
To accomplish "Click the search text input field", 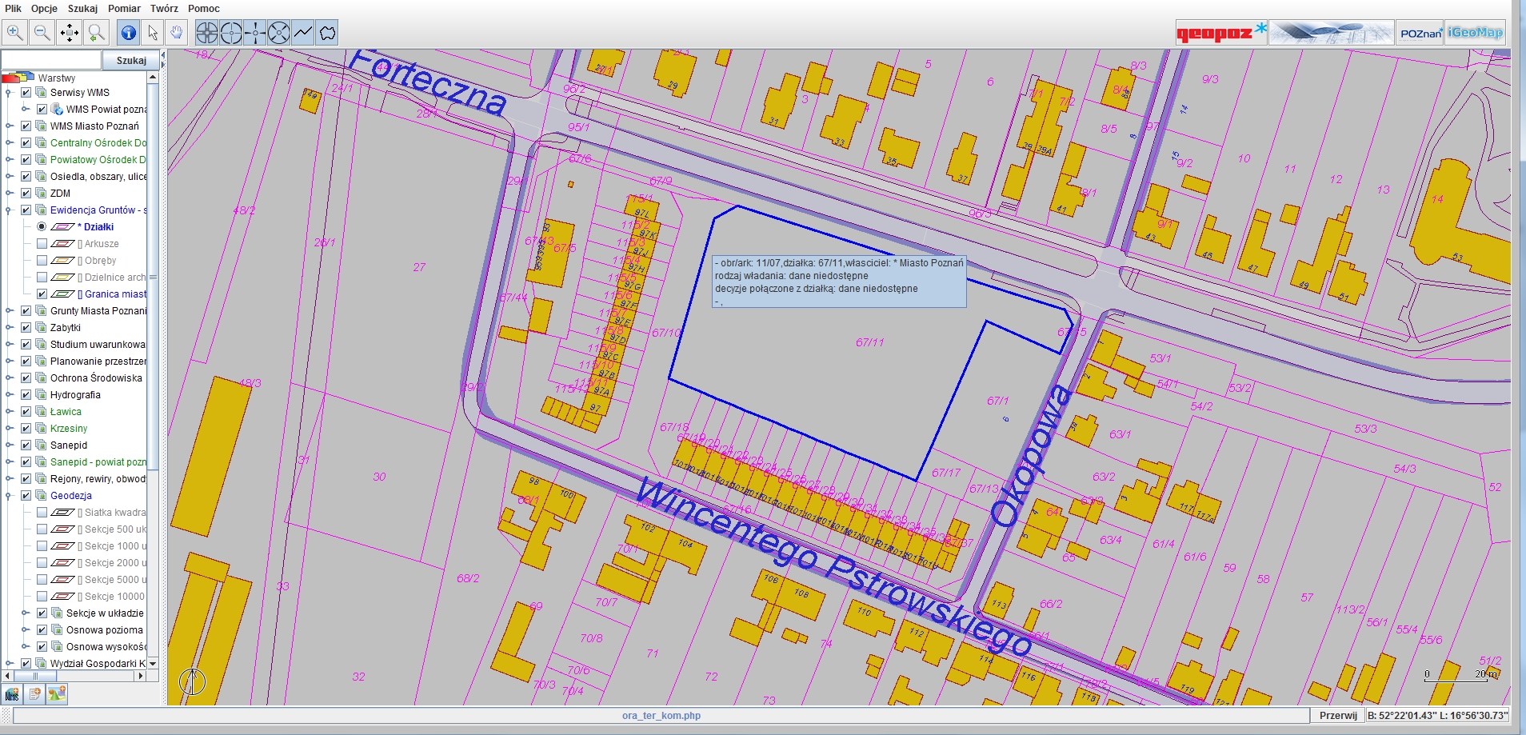I will (52, 60).
